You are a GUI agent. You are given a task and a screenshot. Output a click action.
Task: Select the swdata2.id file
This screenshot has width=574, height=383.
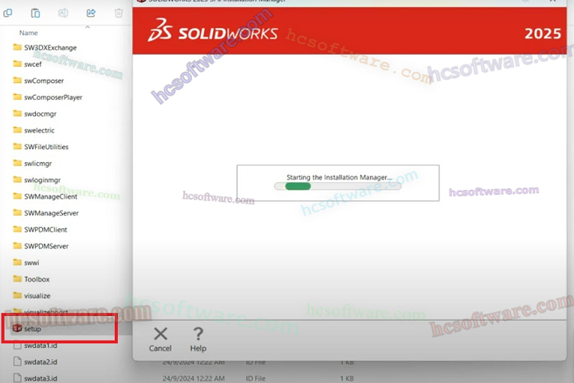coord(35,361)
